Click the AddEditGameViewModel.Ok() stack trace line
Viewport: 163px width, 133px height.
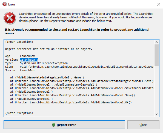click(71, 102)
